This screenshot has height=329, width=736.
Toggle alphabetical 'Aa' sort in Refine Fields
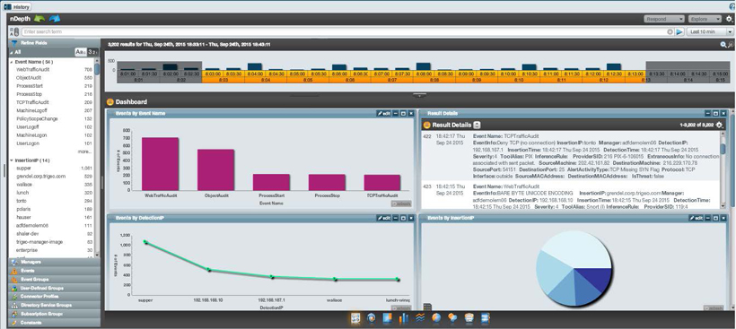tap(80, 53)
